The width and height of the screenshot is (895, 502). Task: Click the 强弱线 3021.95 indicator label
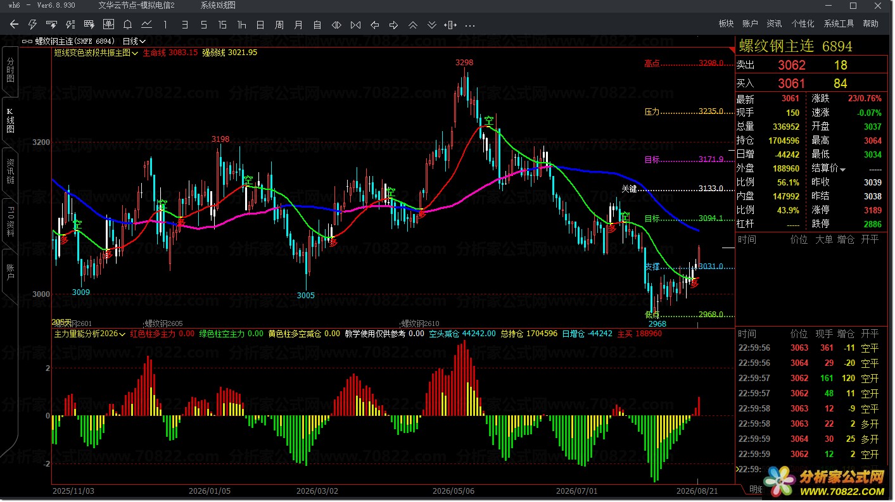[230, 53]
